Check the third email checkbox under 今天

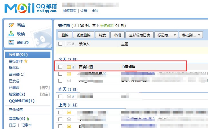(60, 81)
